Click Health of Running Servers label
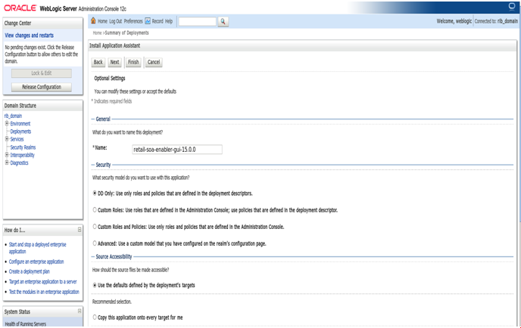The image size is (521, 328). click(26, 323)
